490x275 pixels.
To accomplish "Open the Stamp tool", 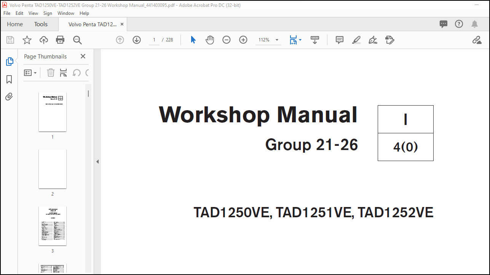I will tap(389, 40).
